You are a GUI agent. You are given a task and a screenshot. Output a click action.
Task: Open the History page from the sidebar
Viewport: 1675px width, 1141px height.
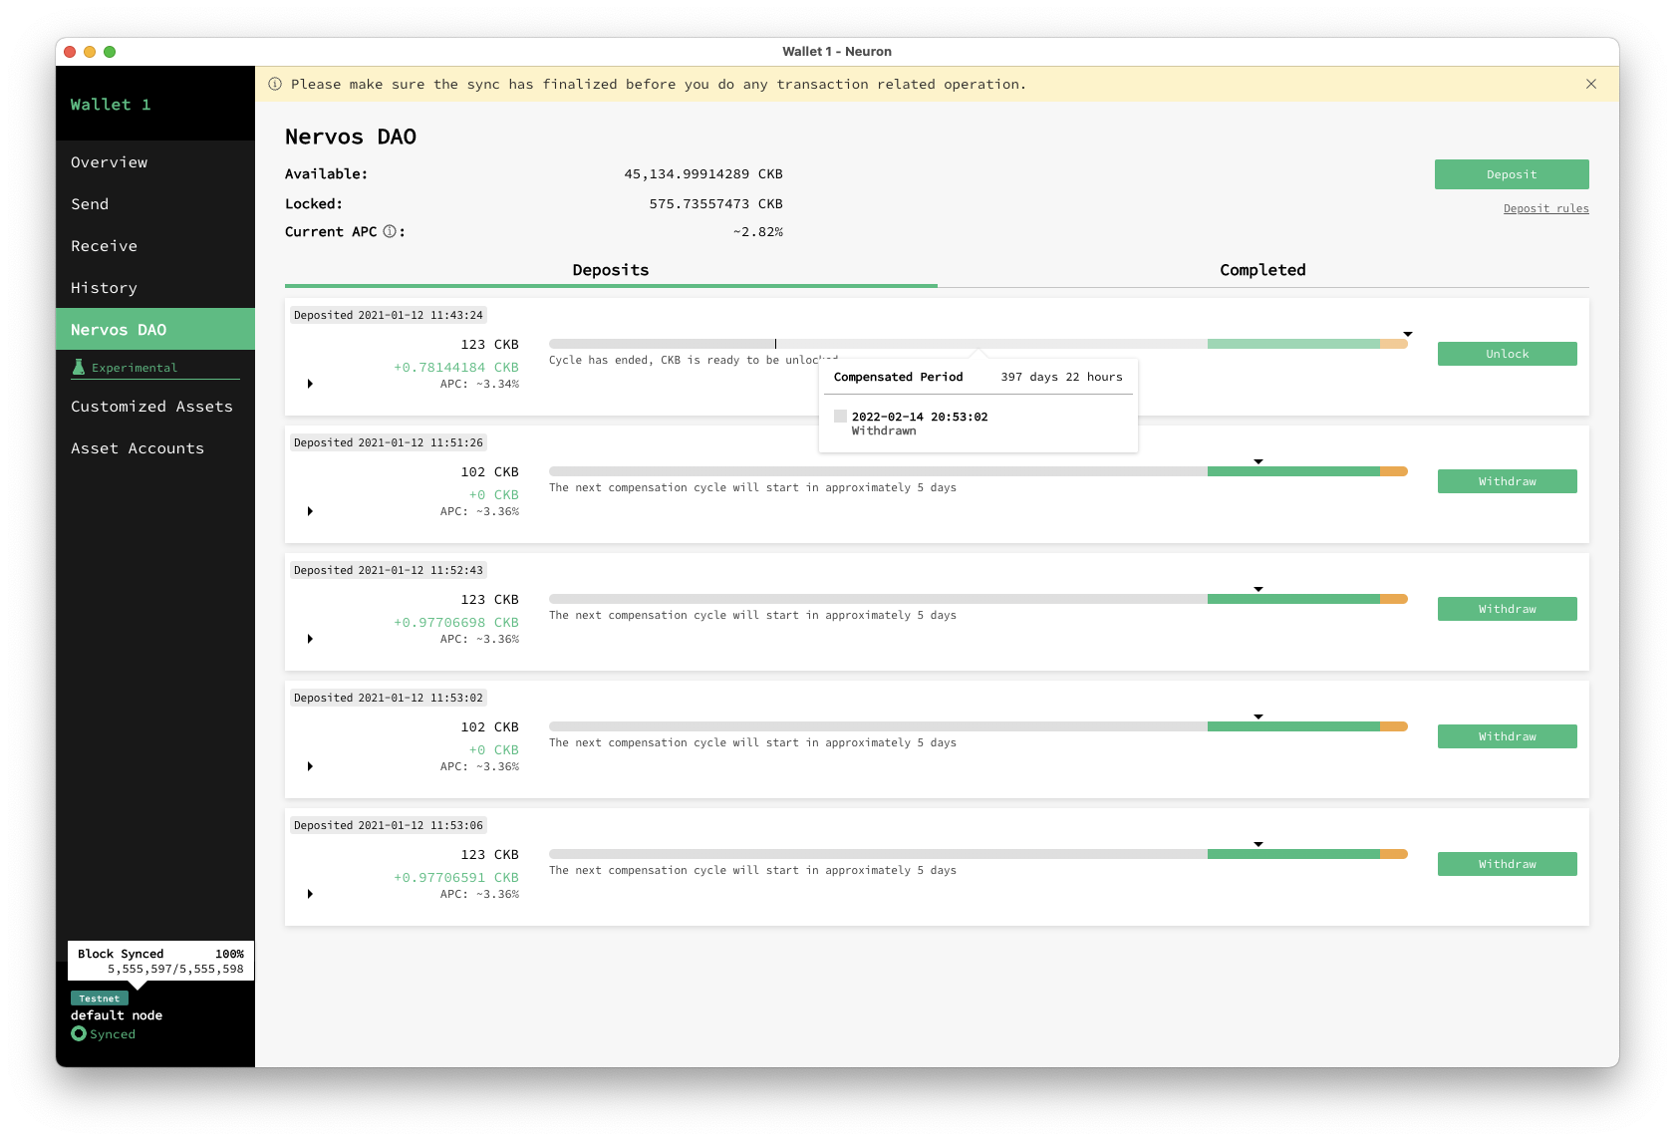pyautogui.click(x=103, y=287)
